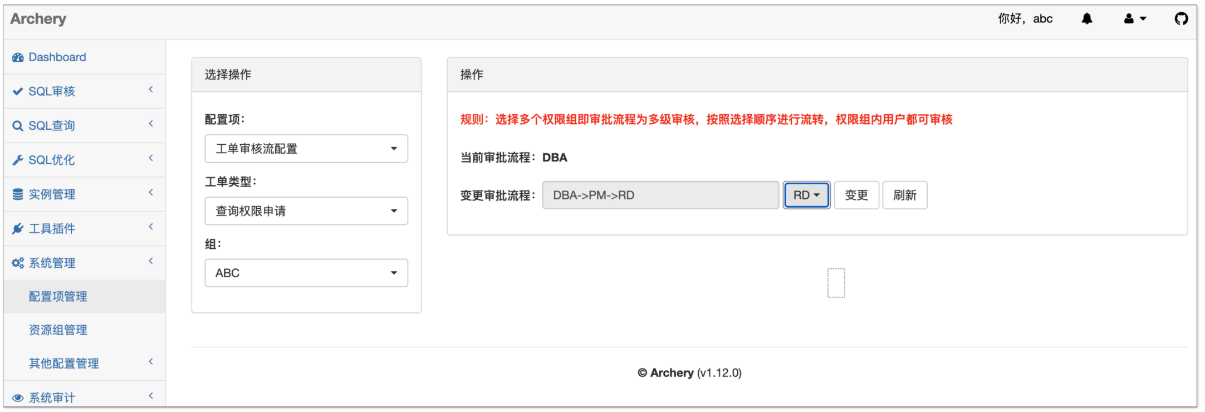The image size is (1205, 412).
Task: Click the SQL查询 magnifier icon
Action: [x=18, y=126]
